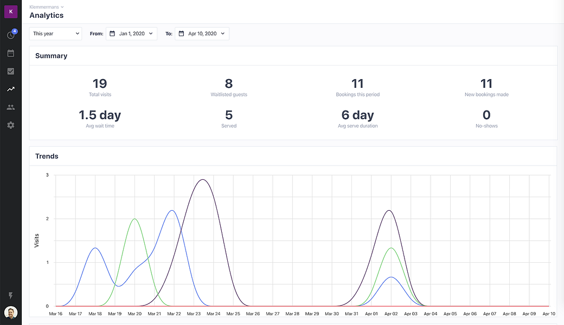Click the calendar icon in the To date field
The image size is (564, 325).
(181, 34)
